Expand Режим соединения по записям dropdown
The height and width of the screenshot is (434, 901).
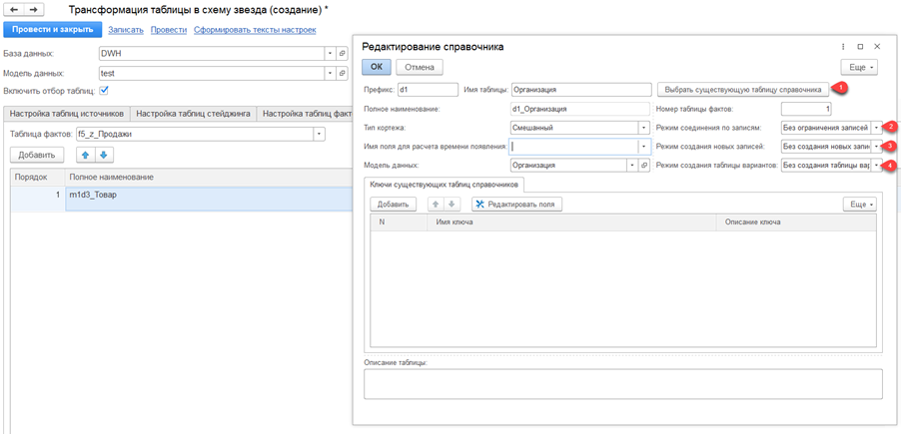pyautogui.click(x=876, y=128)
